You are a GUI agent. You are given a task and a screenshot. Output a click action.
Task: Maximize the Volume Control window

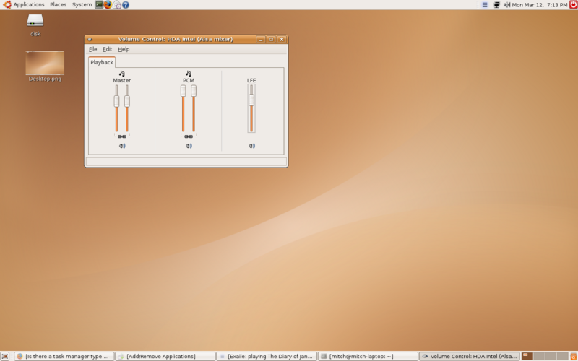(x=272, y=40)
